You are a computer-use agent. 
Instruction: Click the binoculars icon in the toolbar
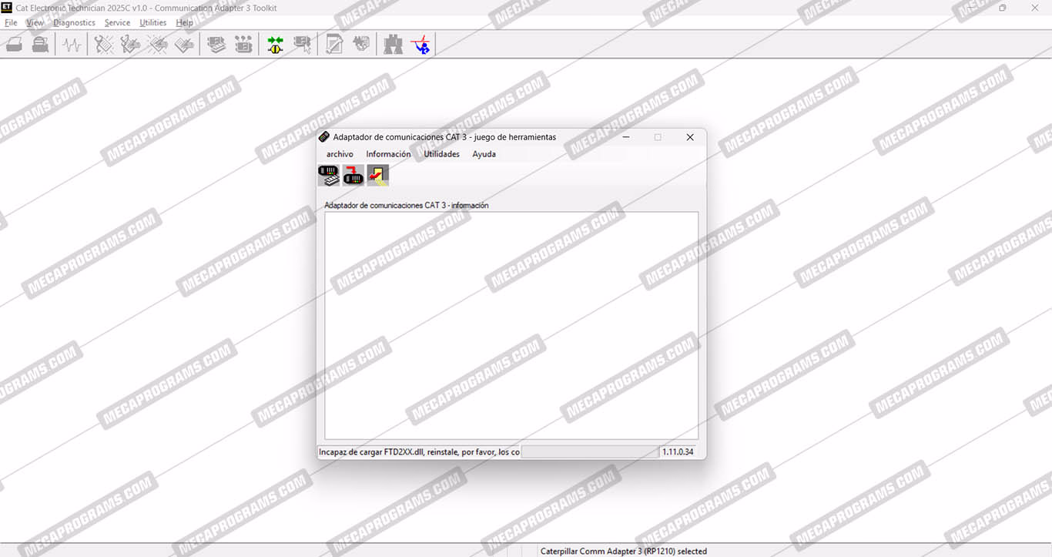point(394,45)
